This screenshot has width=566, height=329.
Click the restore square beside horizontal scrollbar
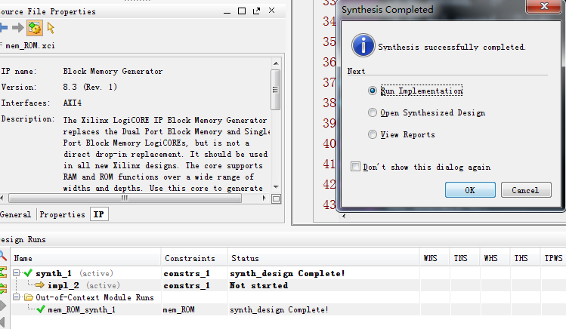(x=276, y=199)
